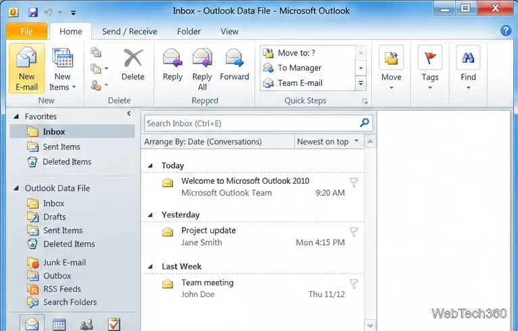This screenshot has width=518, height=331.
Task: Click the Search Inbox field
Action: [x=251, y=124]
